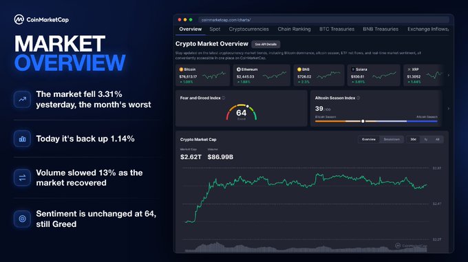Click the CoinMarketCap logo icon

pyautogui.click(x=19, y=20)
